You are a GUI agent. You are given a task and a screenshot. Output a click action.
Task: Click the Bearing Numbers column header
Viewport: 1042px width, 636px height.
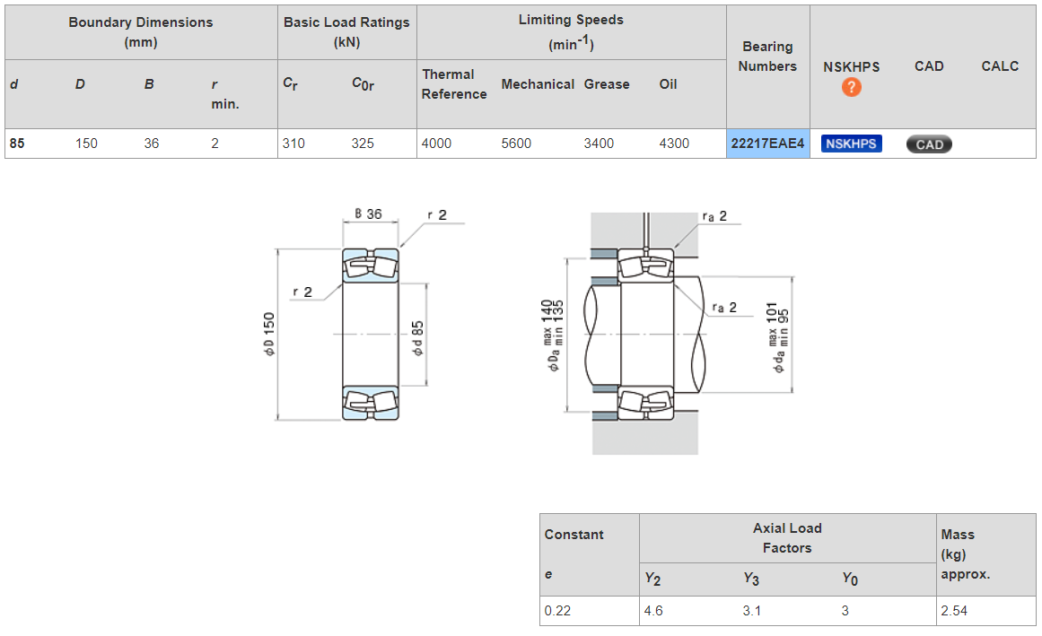click(x=767, y=57)
